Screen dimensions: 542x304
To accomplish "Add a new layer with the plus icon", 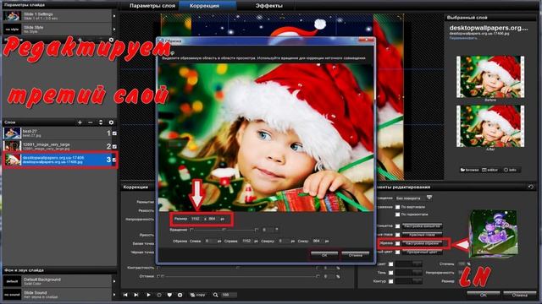I will pyautogui.click(x=80, y=122).
